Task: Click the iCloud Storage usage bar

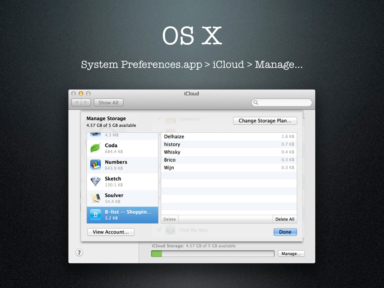Action: coord(213,253)
